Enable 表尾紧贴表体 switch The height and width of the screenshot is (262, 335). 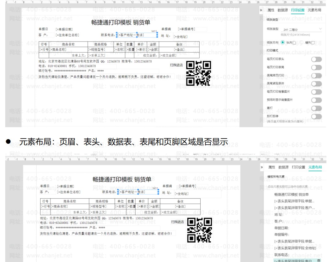point(317,84)
